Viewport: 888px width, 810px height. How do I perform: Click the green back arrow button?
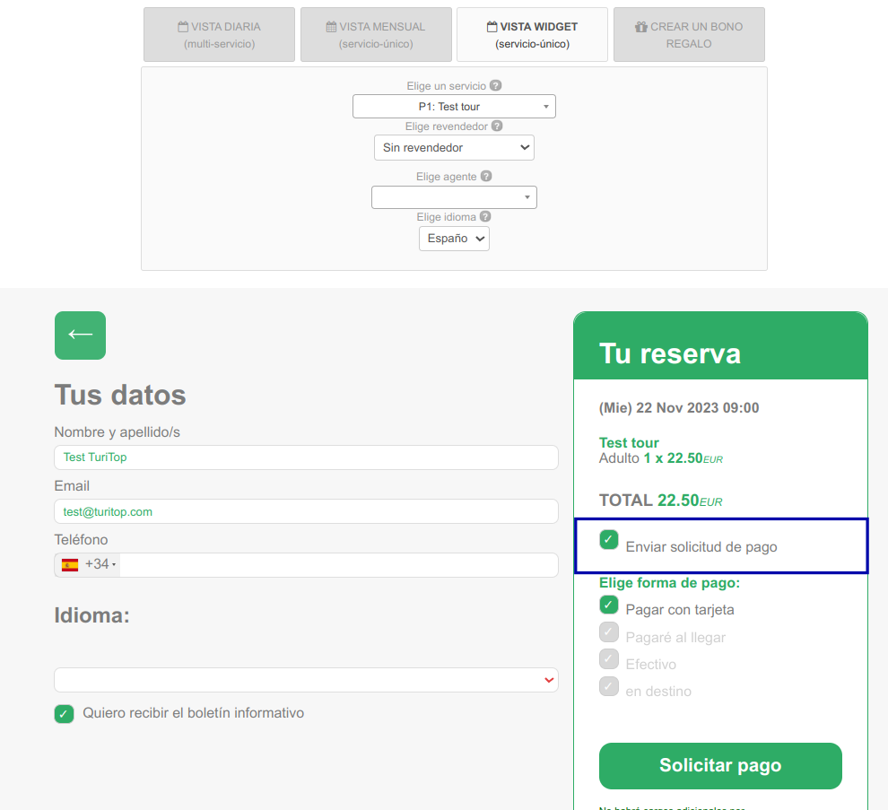[x=80, y=335]
